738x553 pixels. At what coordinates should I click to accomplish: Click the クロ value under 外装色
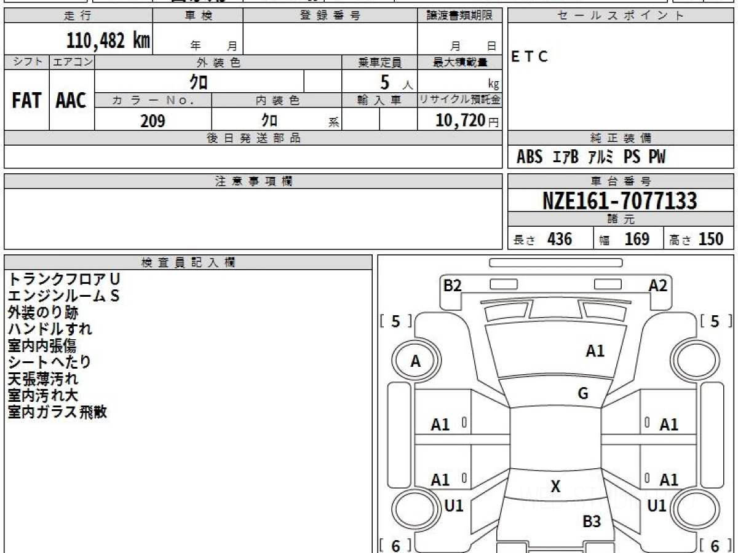198,82
